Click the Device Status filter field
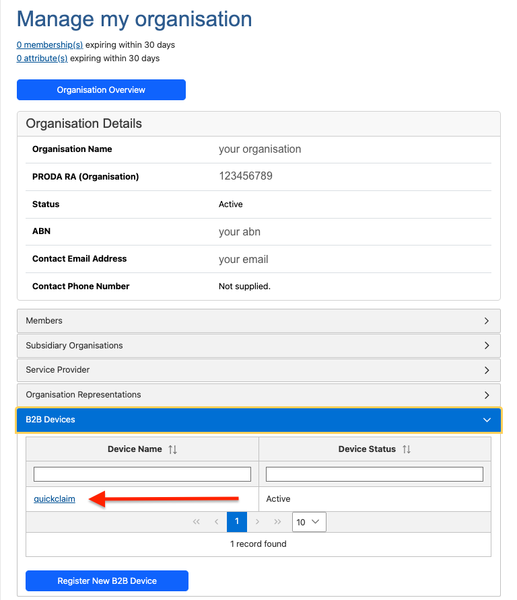Viewport: 517px width, 600px height. pos(375,474)
